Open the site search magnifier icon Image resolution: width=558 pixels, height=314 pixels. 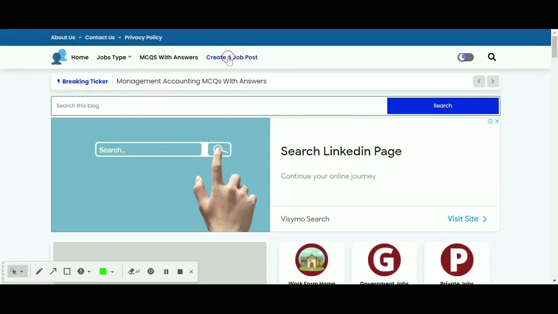pyautogui.click(x=492, y=57)
